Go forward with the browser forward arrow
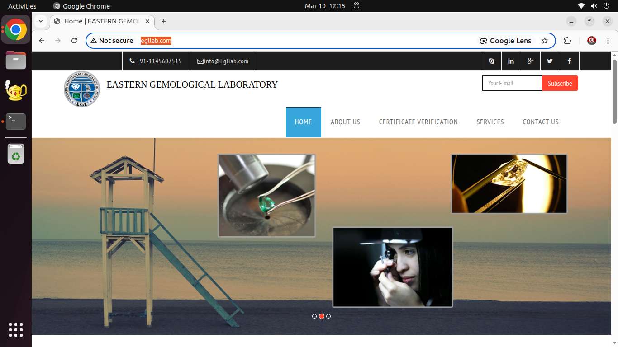This screenshot has height=347, width=618. 58,41
